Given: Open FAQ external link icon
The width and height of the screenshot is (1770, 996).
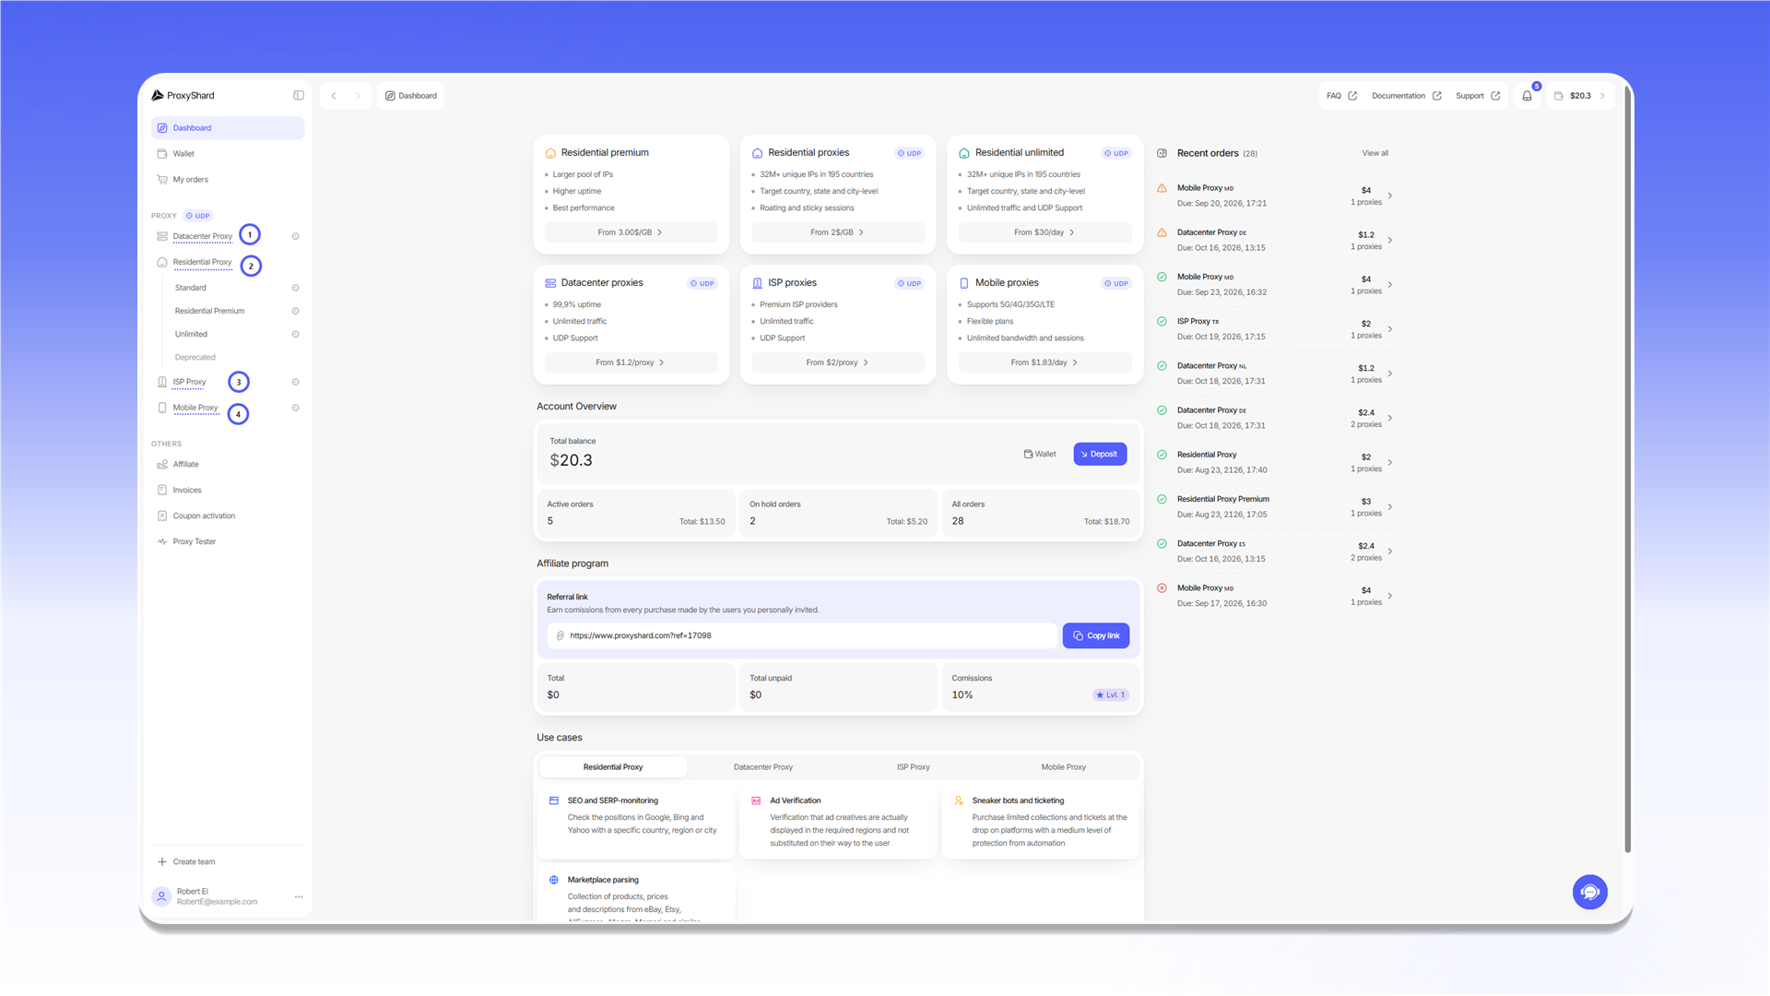Looking at the screenshot, I should click(1352, 96).
